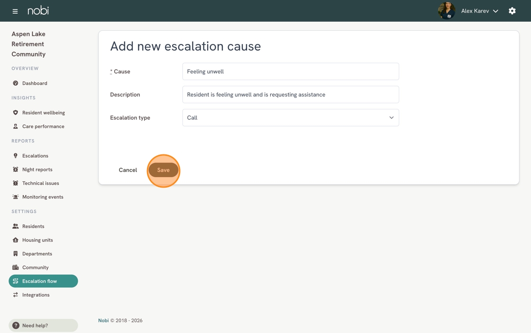The height and width of the screenshot is (333, 531).
Task: Click the Escalations lightbulb icon
Action: click(15, 156)
